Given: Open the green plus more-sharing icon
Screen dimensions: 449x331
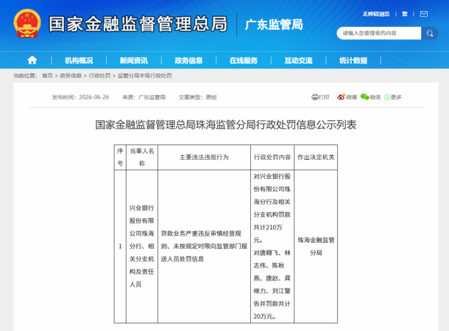Looking at the screenshot, I should pyautogui.click(x=387, y=97).
